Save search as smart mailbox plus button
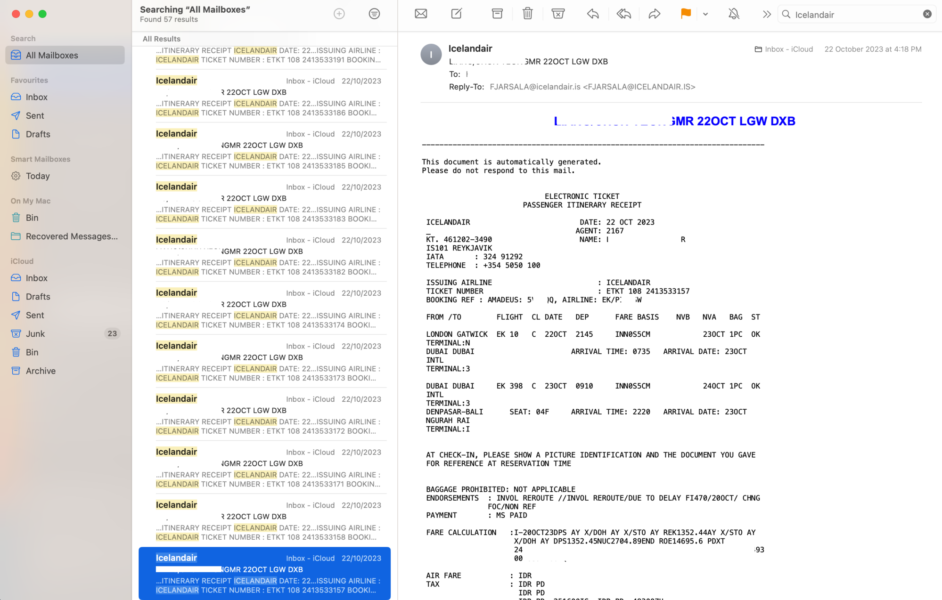Screen dimensions: 942x600 pos(339,14)
